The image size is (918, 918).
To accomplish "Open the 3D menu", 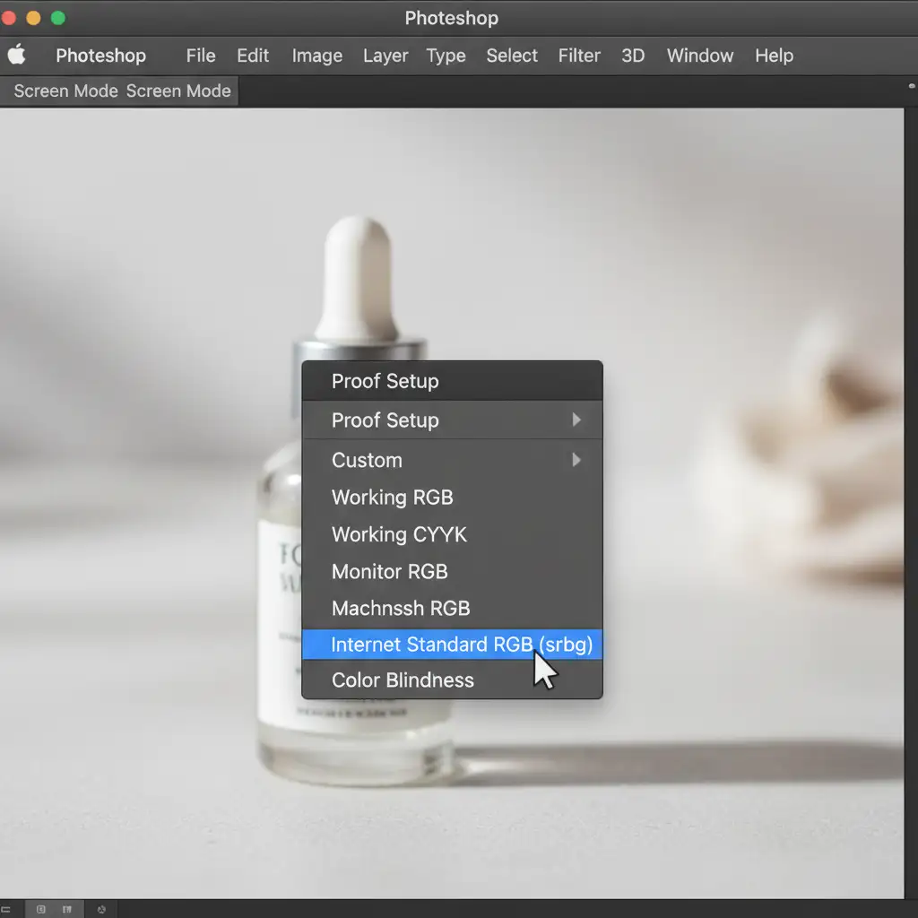I will point(633,56).
